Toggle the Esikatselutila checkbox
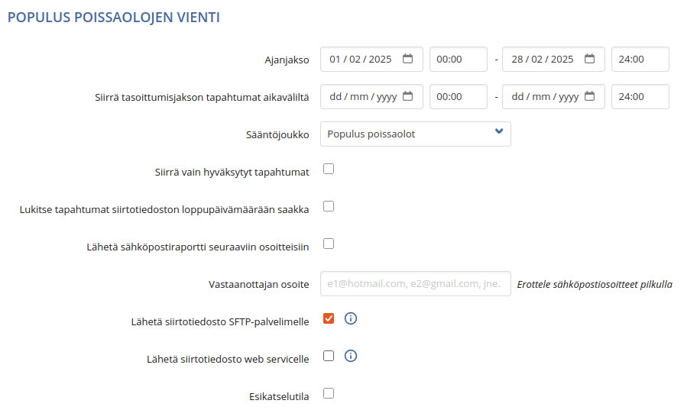This screenshot has width=684, height=410. (x=329, y=393)
